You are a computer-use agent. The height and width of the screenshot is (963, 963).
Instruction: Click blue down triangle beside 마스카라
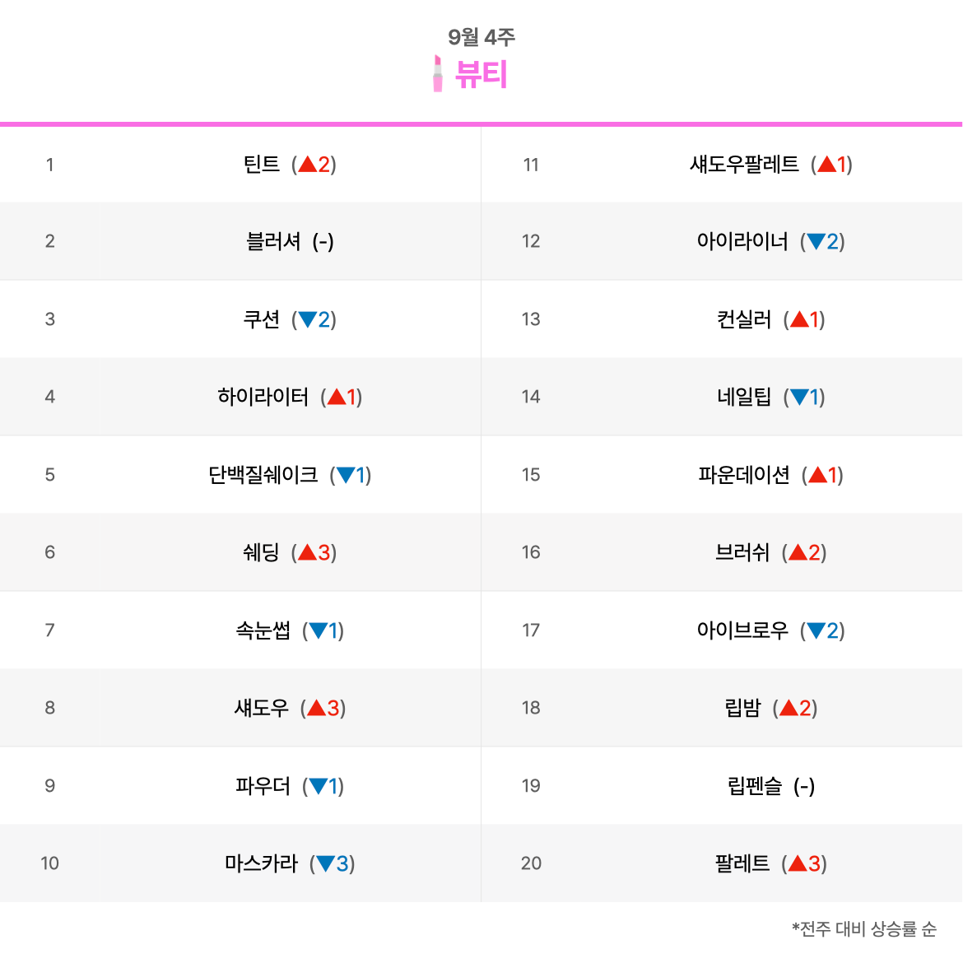click(x=325, y=863)
